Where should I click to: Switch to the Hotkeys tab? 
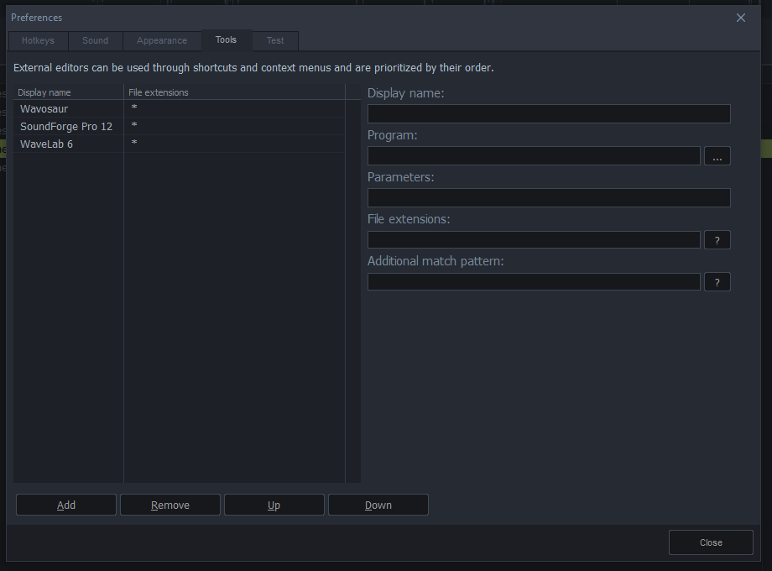pyautogui.click(x=38, y=40)
